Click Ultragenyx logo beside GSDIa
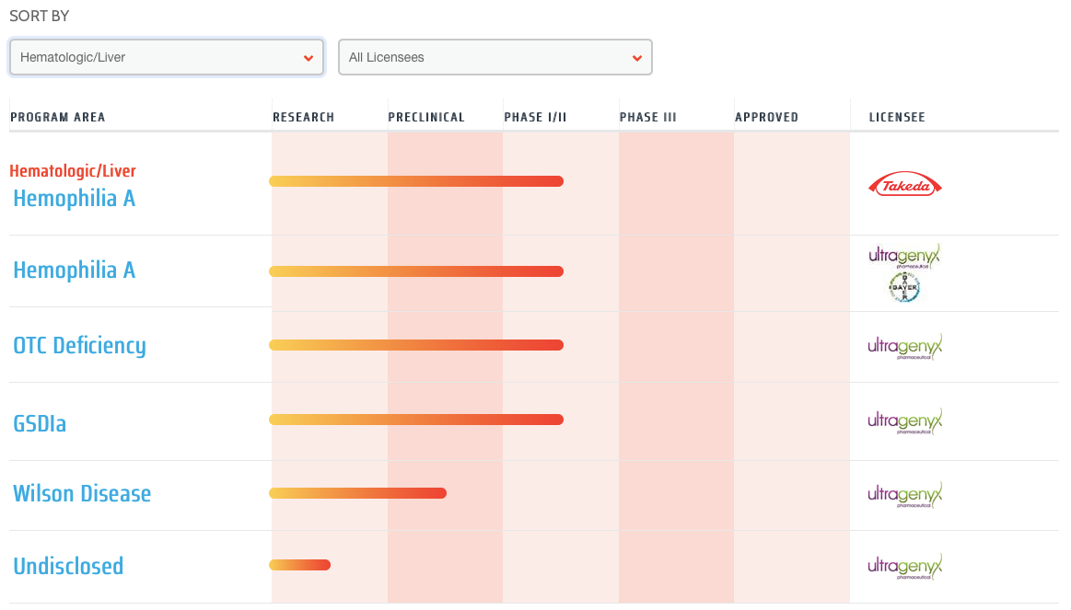The width and height of the screenshot is (1071, 610). click(905, 421)
